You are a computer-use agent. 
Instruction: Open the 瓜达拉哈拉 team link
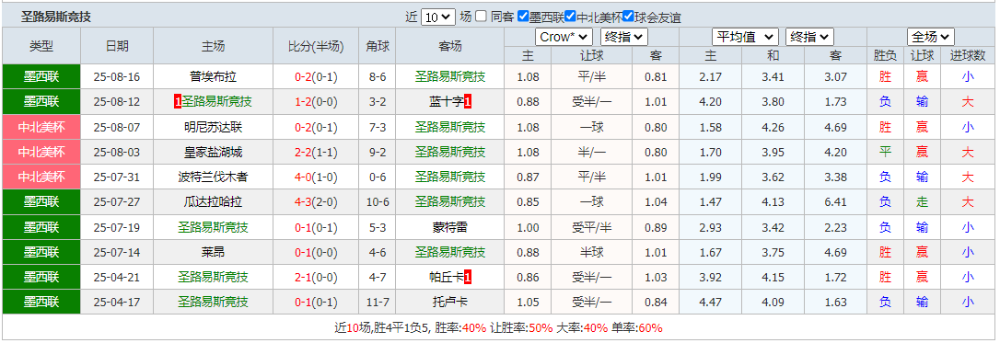[x=213, y=202]
